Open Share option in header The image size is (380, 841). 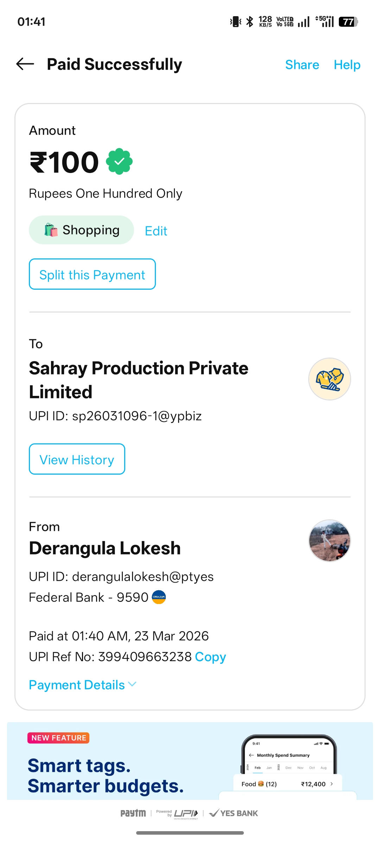point(302,65)
